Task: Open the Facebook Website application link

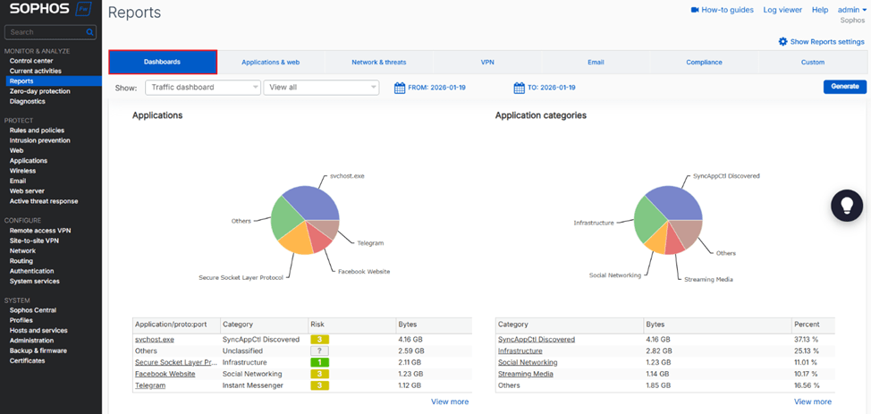Action: [x=165, y=375]
